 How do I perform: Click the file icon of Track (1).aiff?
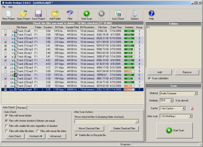pyautogui.click(x=15, y=31)
